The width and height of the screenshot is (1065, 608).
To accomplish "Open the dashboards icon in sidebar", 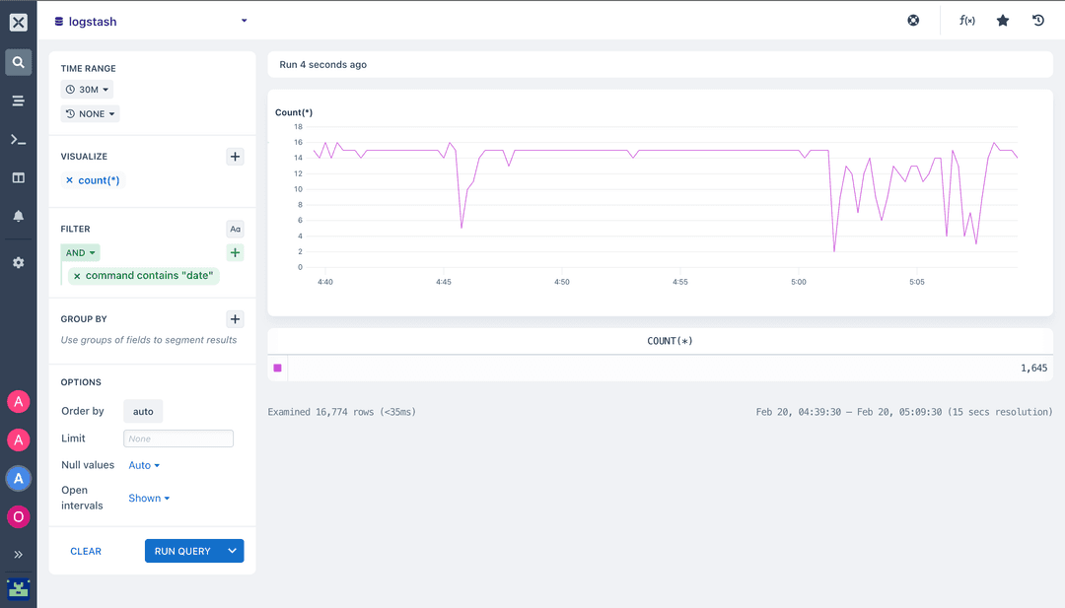I will [x=18, y=177].
